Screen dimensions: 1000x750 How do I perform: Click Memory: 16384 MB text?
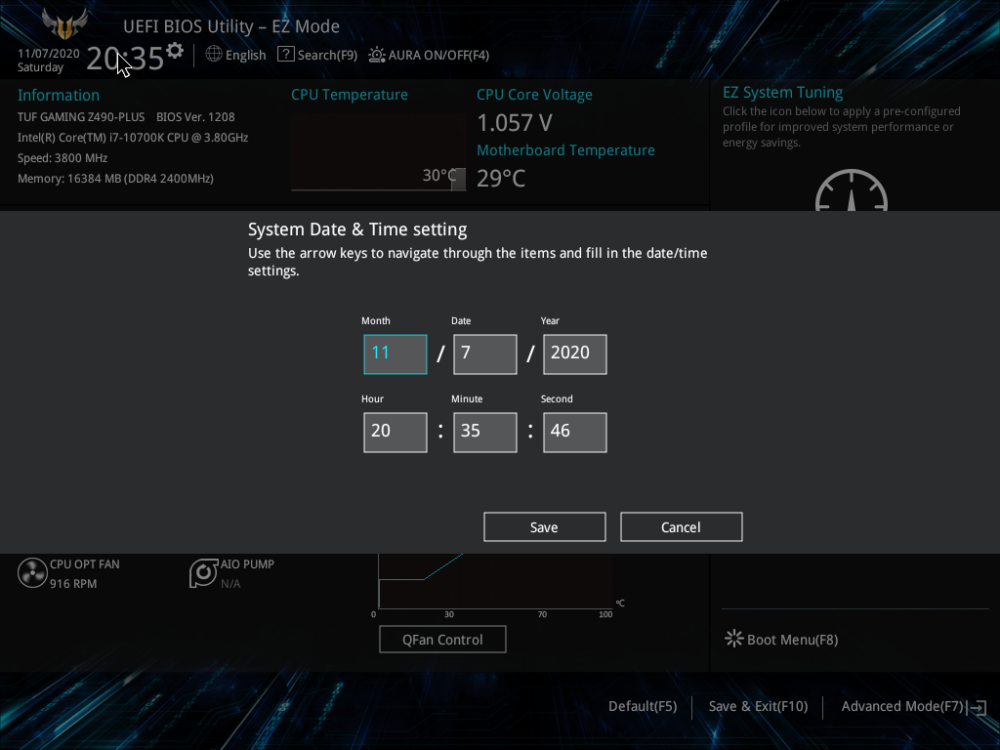tap(115, 178)
